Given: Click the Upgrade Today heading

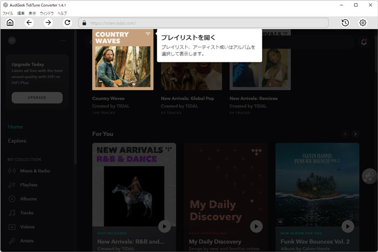Looking at the screenshot, I should click(28, 65).
